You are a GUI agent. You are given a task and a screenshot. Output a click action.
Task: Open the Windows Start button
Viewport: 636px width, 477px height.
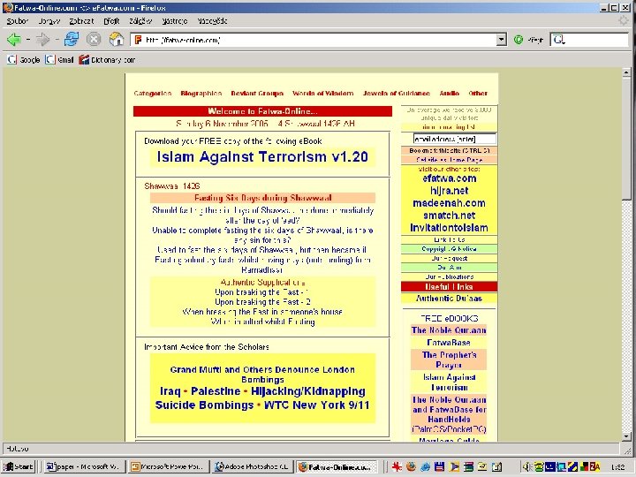click(19, 467)
